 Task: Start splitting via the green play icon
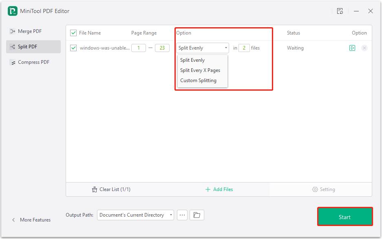tap(352, 48)
